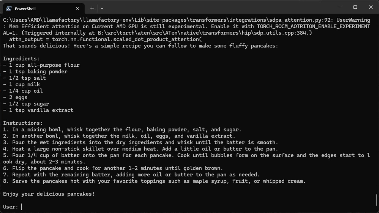The image size is (379, 213).
Task: Expand the new tab profiles dropdown chevron
Action: pyautogui.click(x=102, y=8)
